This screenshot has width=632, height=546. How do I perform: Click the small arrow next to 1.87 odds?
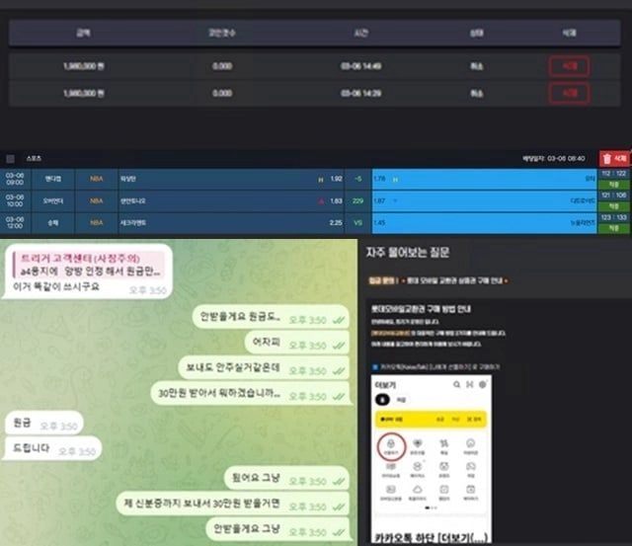(395, 200)
